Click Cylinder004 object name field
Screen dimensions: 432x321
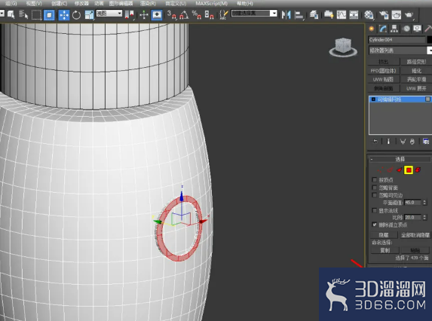pyautogui.click(x=397, y=40)
